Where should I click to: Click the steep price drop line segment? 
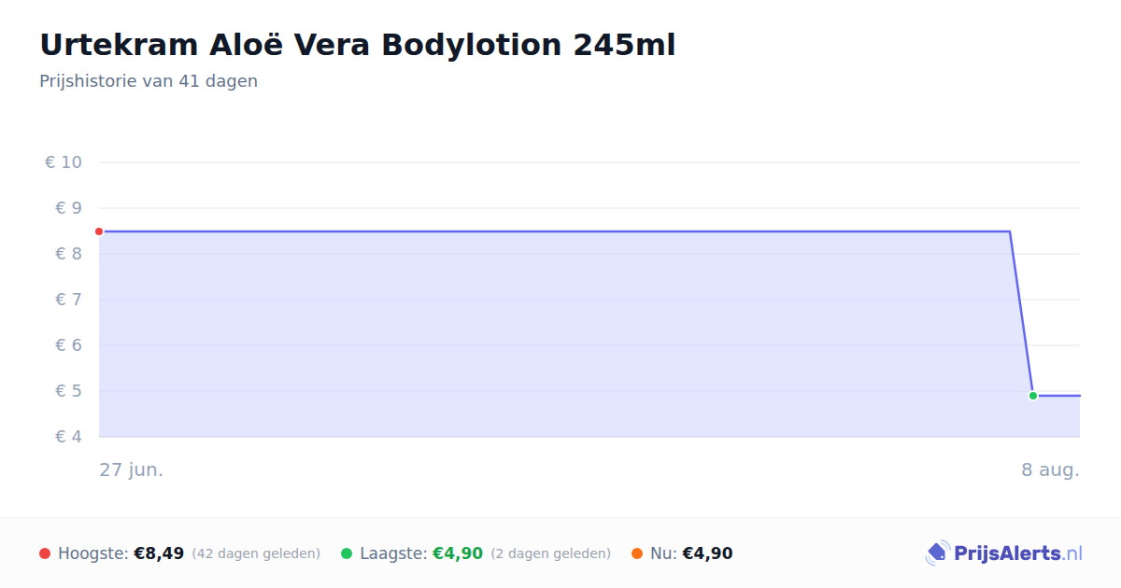coord(1021,314)
